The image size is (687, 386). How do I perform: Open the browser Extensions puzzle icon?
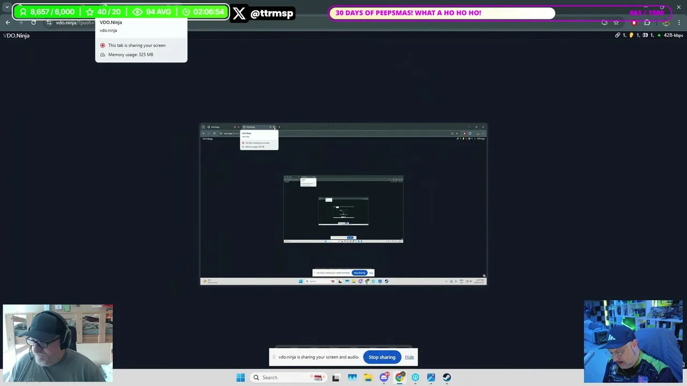647,23
